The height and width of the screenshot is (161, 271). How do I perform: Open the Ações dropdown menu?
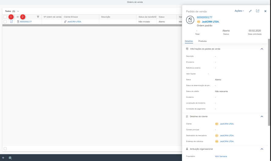tap(239, 11)
